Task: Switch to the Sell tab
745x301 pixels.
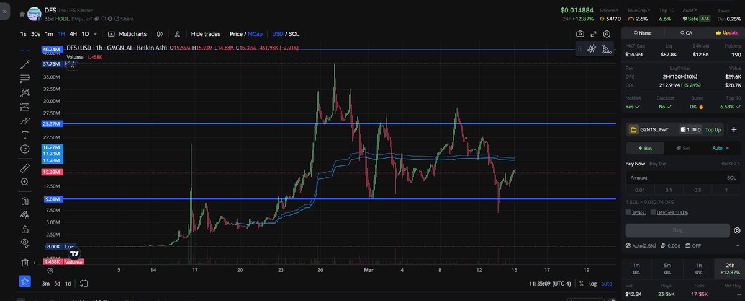Action: pos(683,149)
